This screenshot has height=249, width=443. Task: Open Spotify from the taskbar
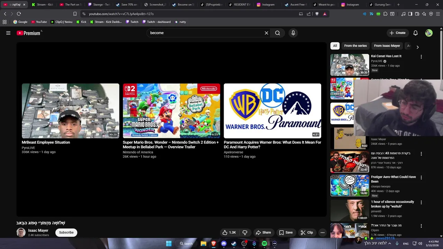(x=264, y=243)
